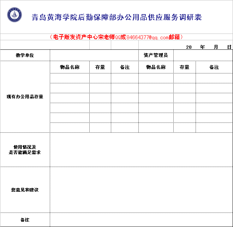Select the blank field right of 资产管理员
This screenshot has width=233, height=227.
(x=203, y=55)
